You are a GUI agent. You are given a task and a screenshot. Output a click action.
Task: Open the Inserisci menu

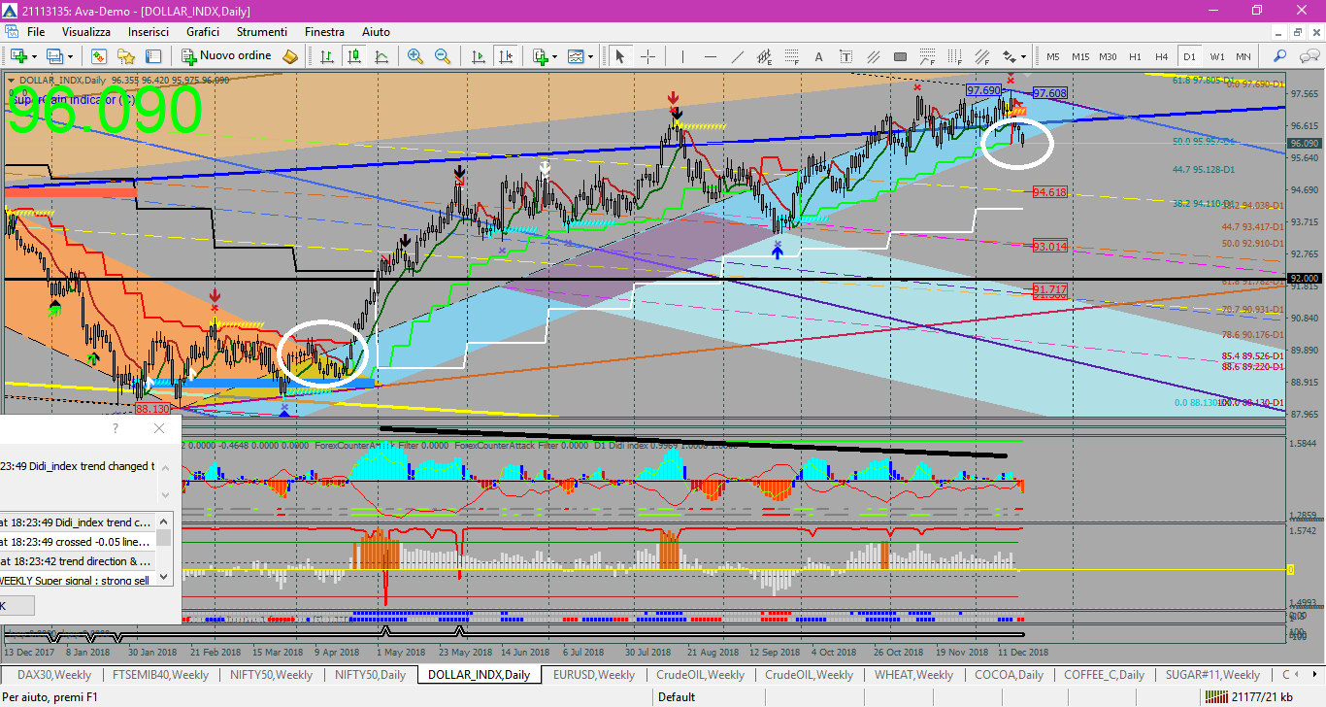[x=149, y=32]
